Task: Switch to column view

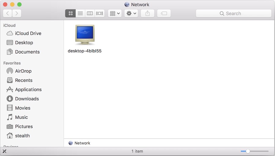Action: coord(90,13)
